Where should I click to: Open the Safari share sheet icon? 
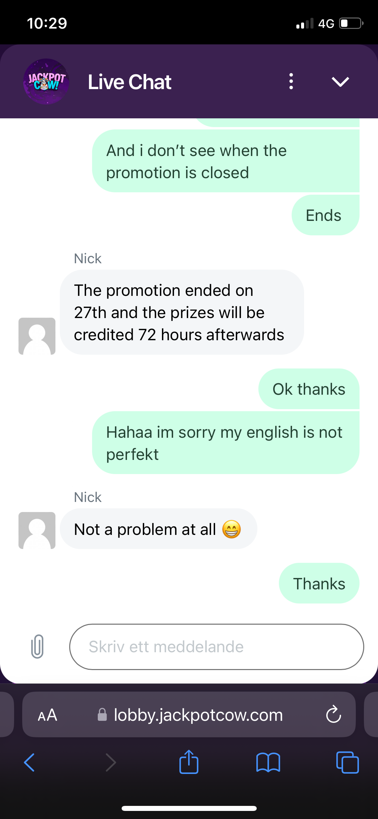[x=189, y=762]
